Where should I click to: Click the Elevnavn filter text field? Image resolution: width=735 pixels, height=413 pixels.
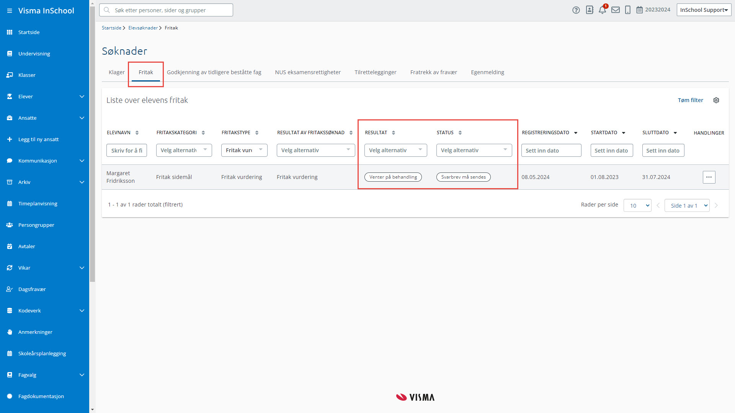click(127, 150)
